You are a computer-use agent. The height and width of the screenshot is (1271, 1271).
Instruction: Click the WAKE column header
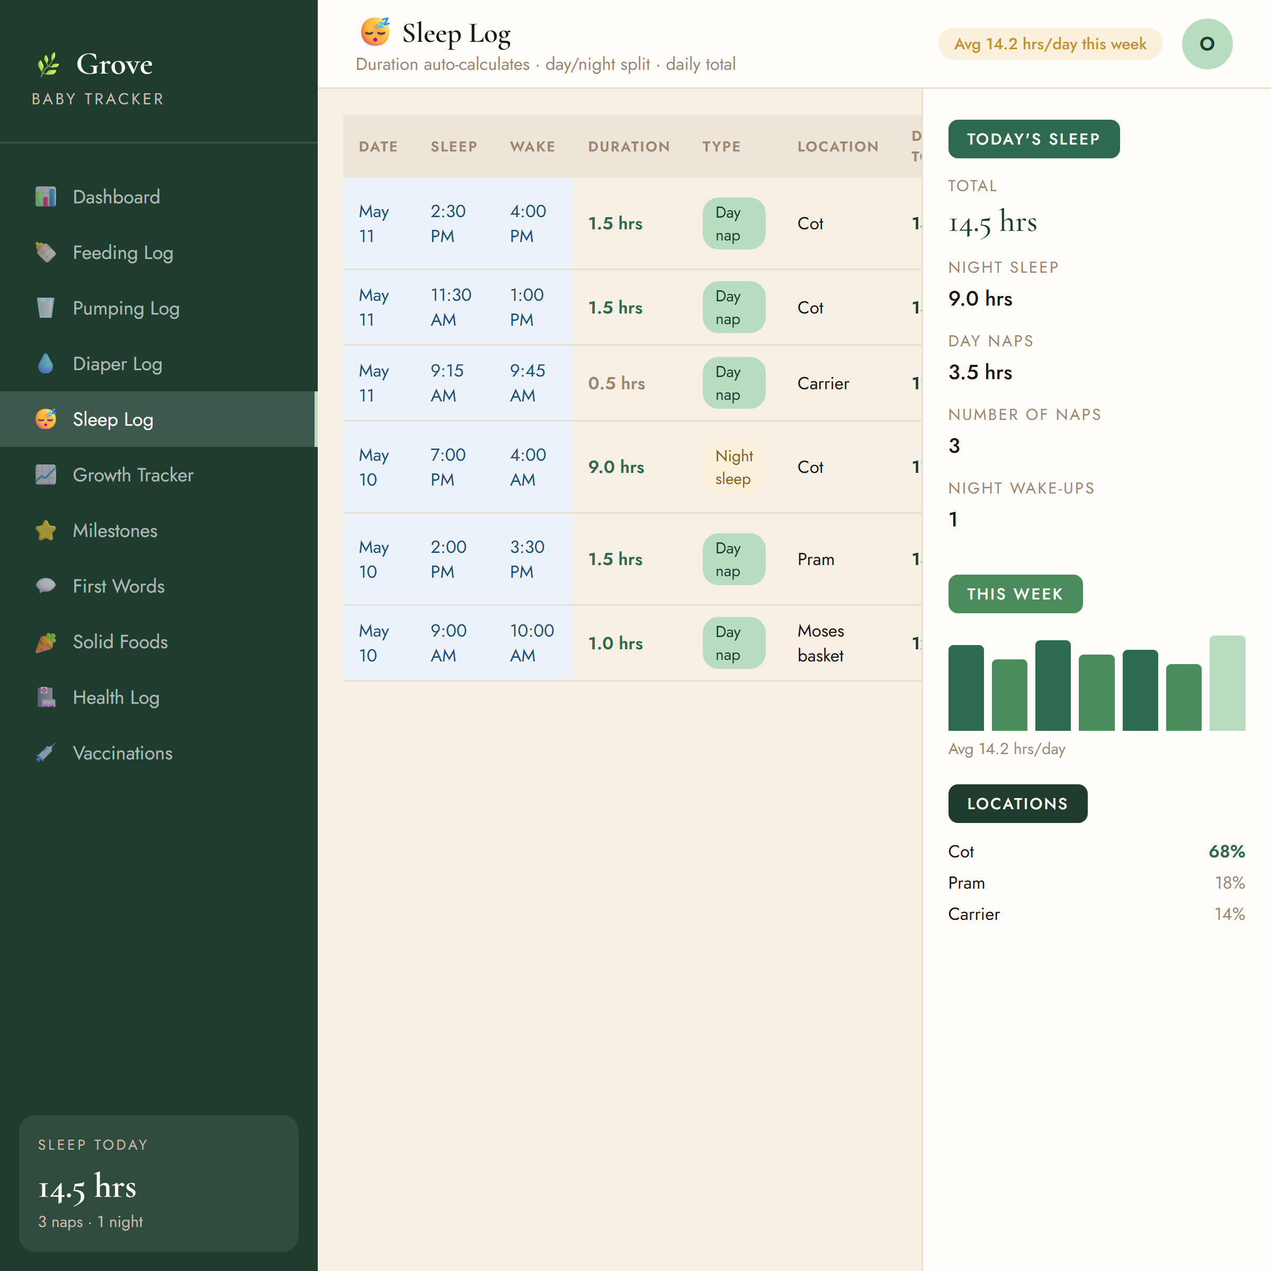532,146
